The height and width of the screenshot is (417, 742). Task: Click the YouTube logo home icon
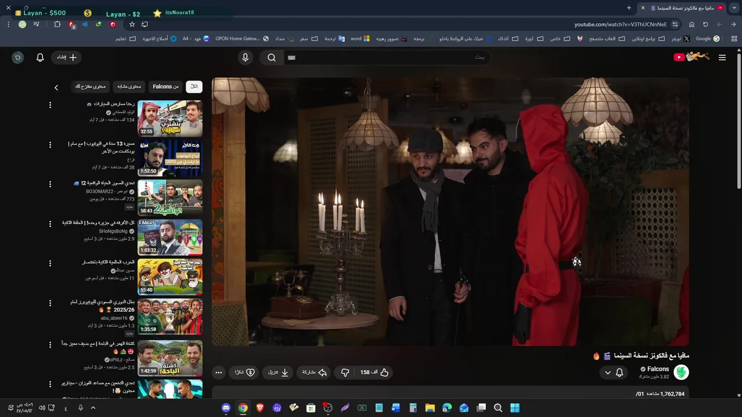pos(691,57)
